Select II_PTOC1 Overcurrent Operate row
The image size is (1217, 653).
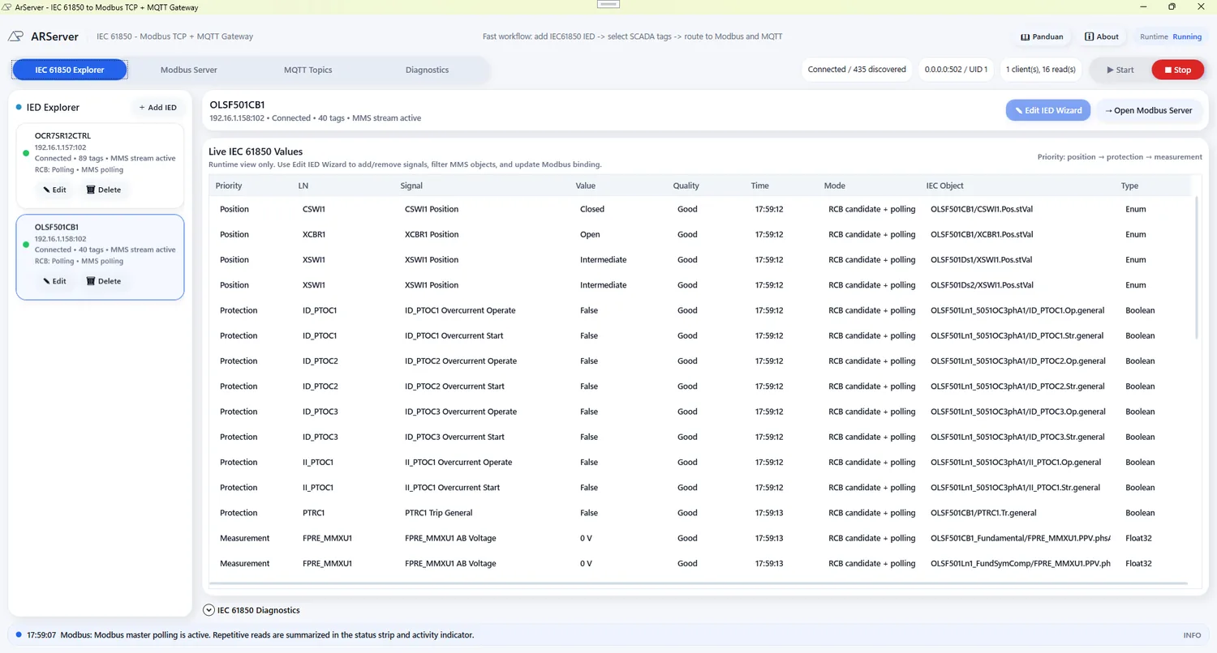699,462
